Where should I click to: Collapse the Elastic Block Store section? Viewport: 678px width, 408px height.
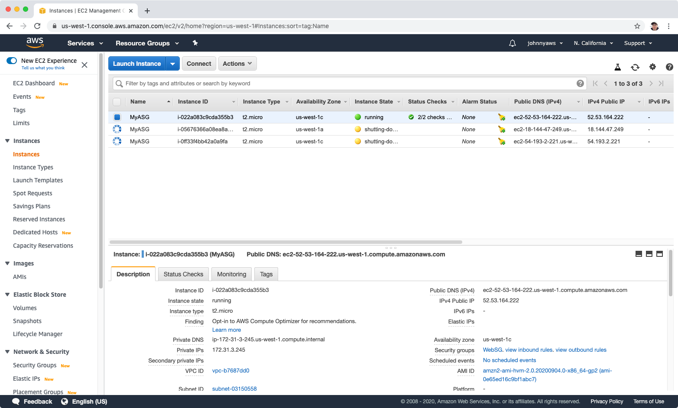coord(7,295)
